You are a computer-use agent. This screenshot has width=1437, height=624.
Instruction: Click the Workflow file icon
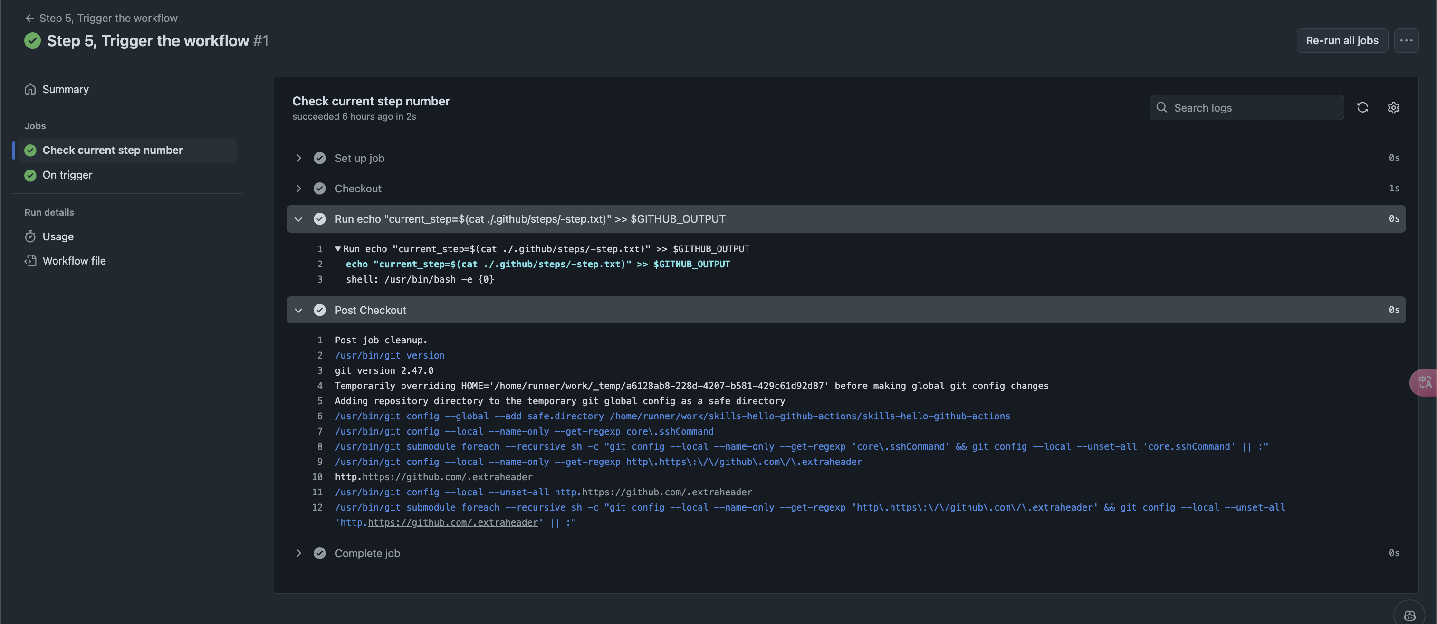click(x=30, y=261)
